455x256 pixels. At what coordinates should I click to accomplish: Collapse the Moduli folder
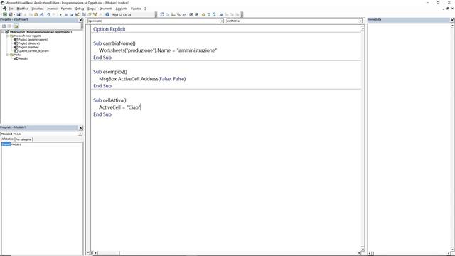tap(7, 55)
